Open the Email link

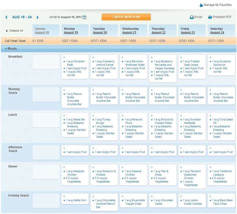[198, 17]
